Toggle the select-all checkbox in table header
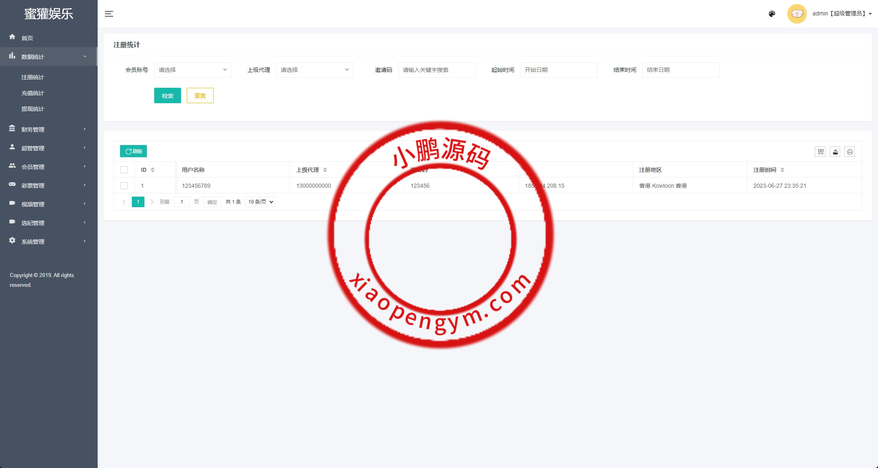 124,170
